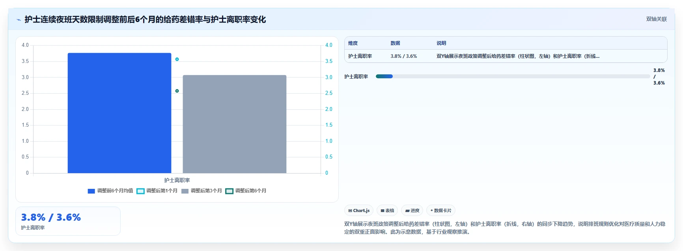683x251 pixels.
Task: Click the 护士离职率 label under data card value
Action: 33,228
